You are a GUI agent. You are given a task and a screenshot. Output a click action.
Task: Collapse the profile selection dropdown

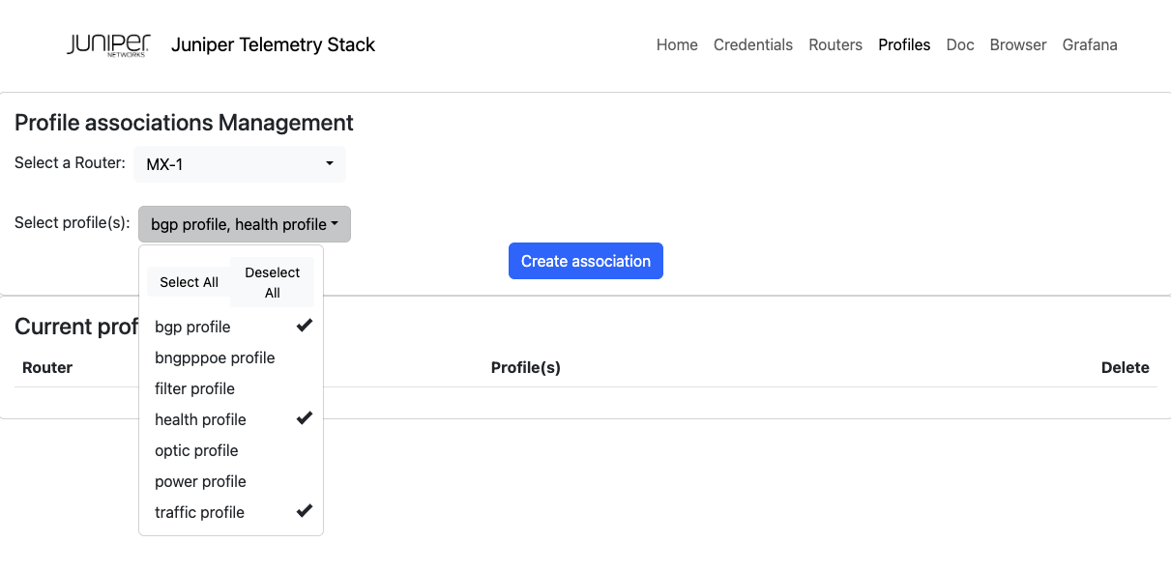[244, 224]
